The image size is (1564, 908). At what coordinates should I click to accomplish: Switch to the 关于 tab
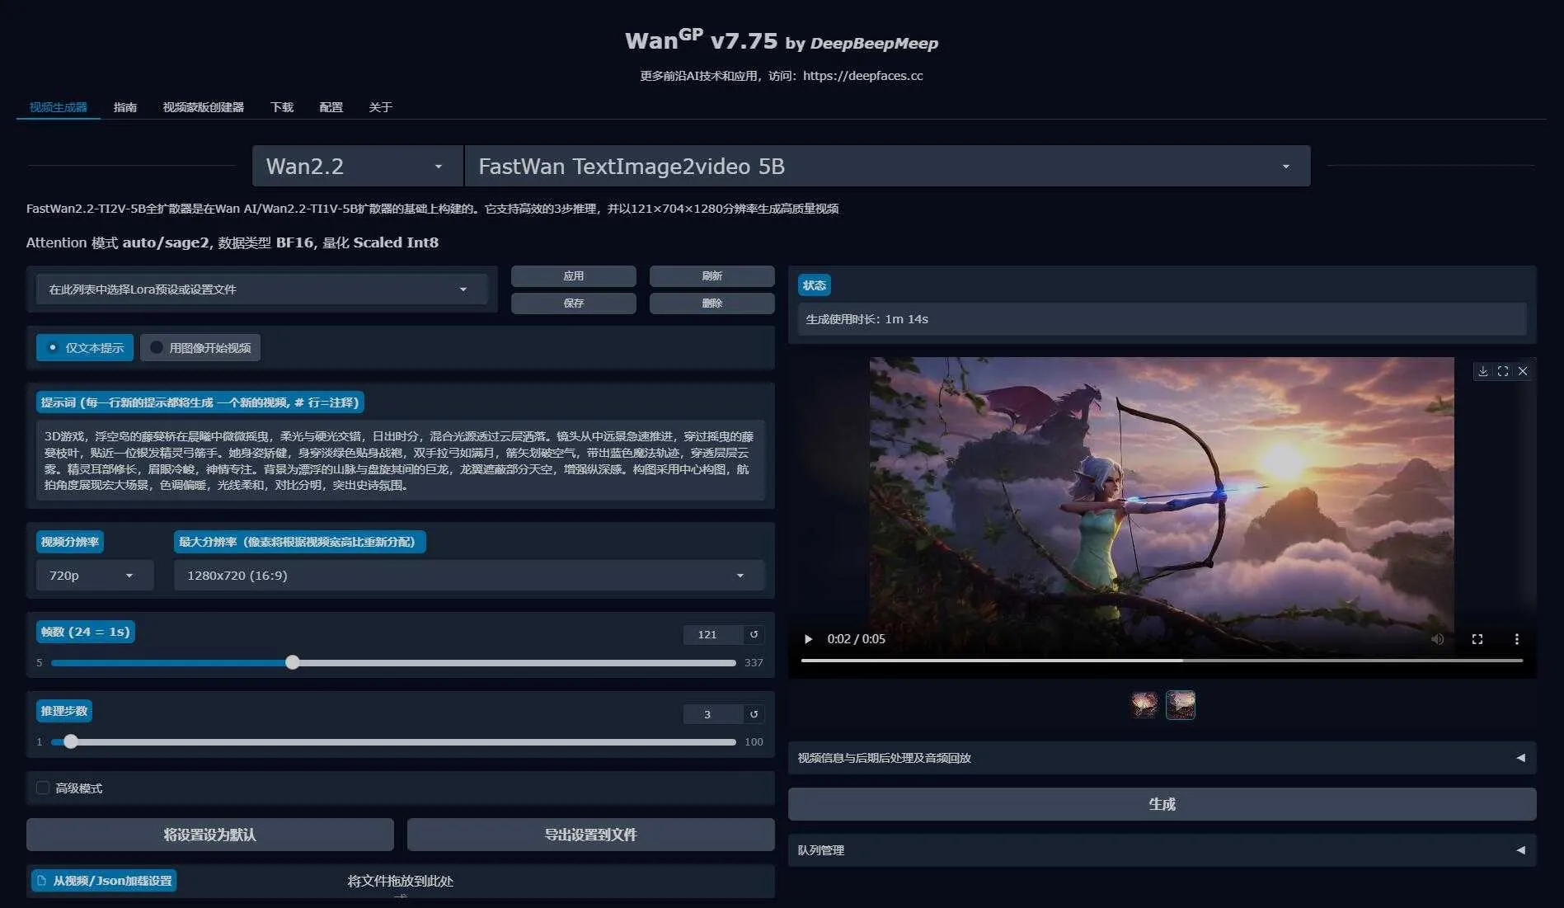click(x=380, y=107)
